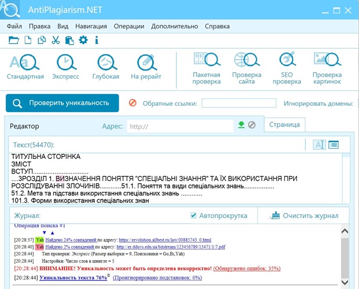Viewport: 359px width, 289px height.
Task: Click the Игнорировать домены label
Action: click(318, 103)
